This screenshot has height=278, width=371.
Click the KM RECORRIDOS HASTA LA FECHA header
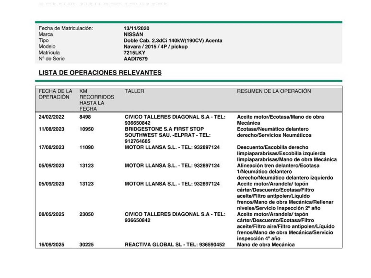(x=96, y=100)
